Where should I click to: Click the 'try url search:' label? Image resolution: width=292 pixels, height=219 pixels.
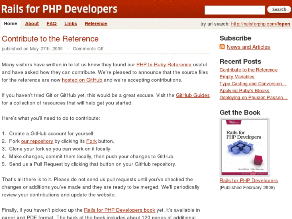[215, 24]
